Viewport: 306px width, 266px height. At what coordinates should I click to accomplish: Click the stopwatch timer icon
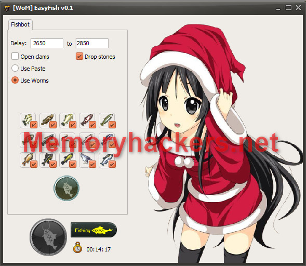pyautogui.click(x=77, y=248)
